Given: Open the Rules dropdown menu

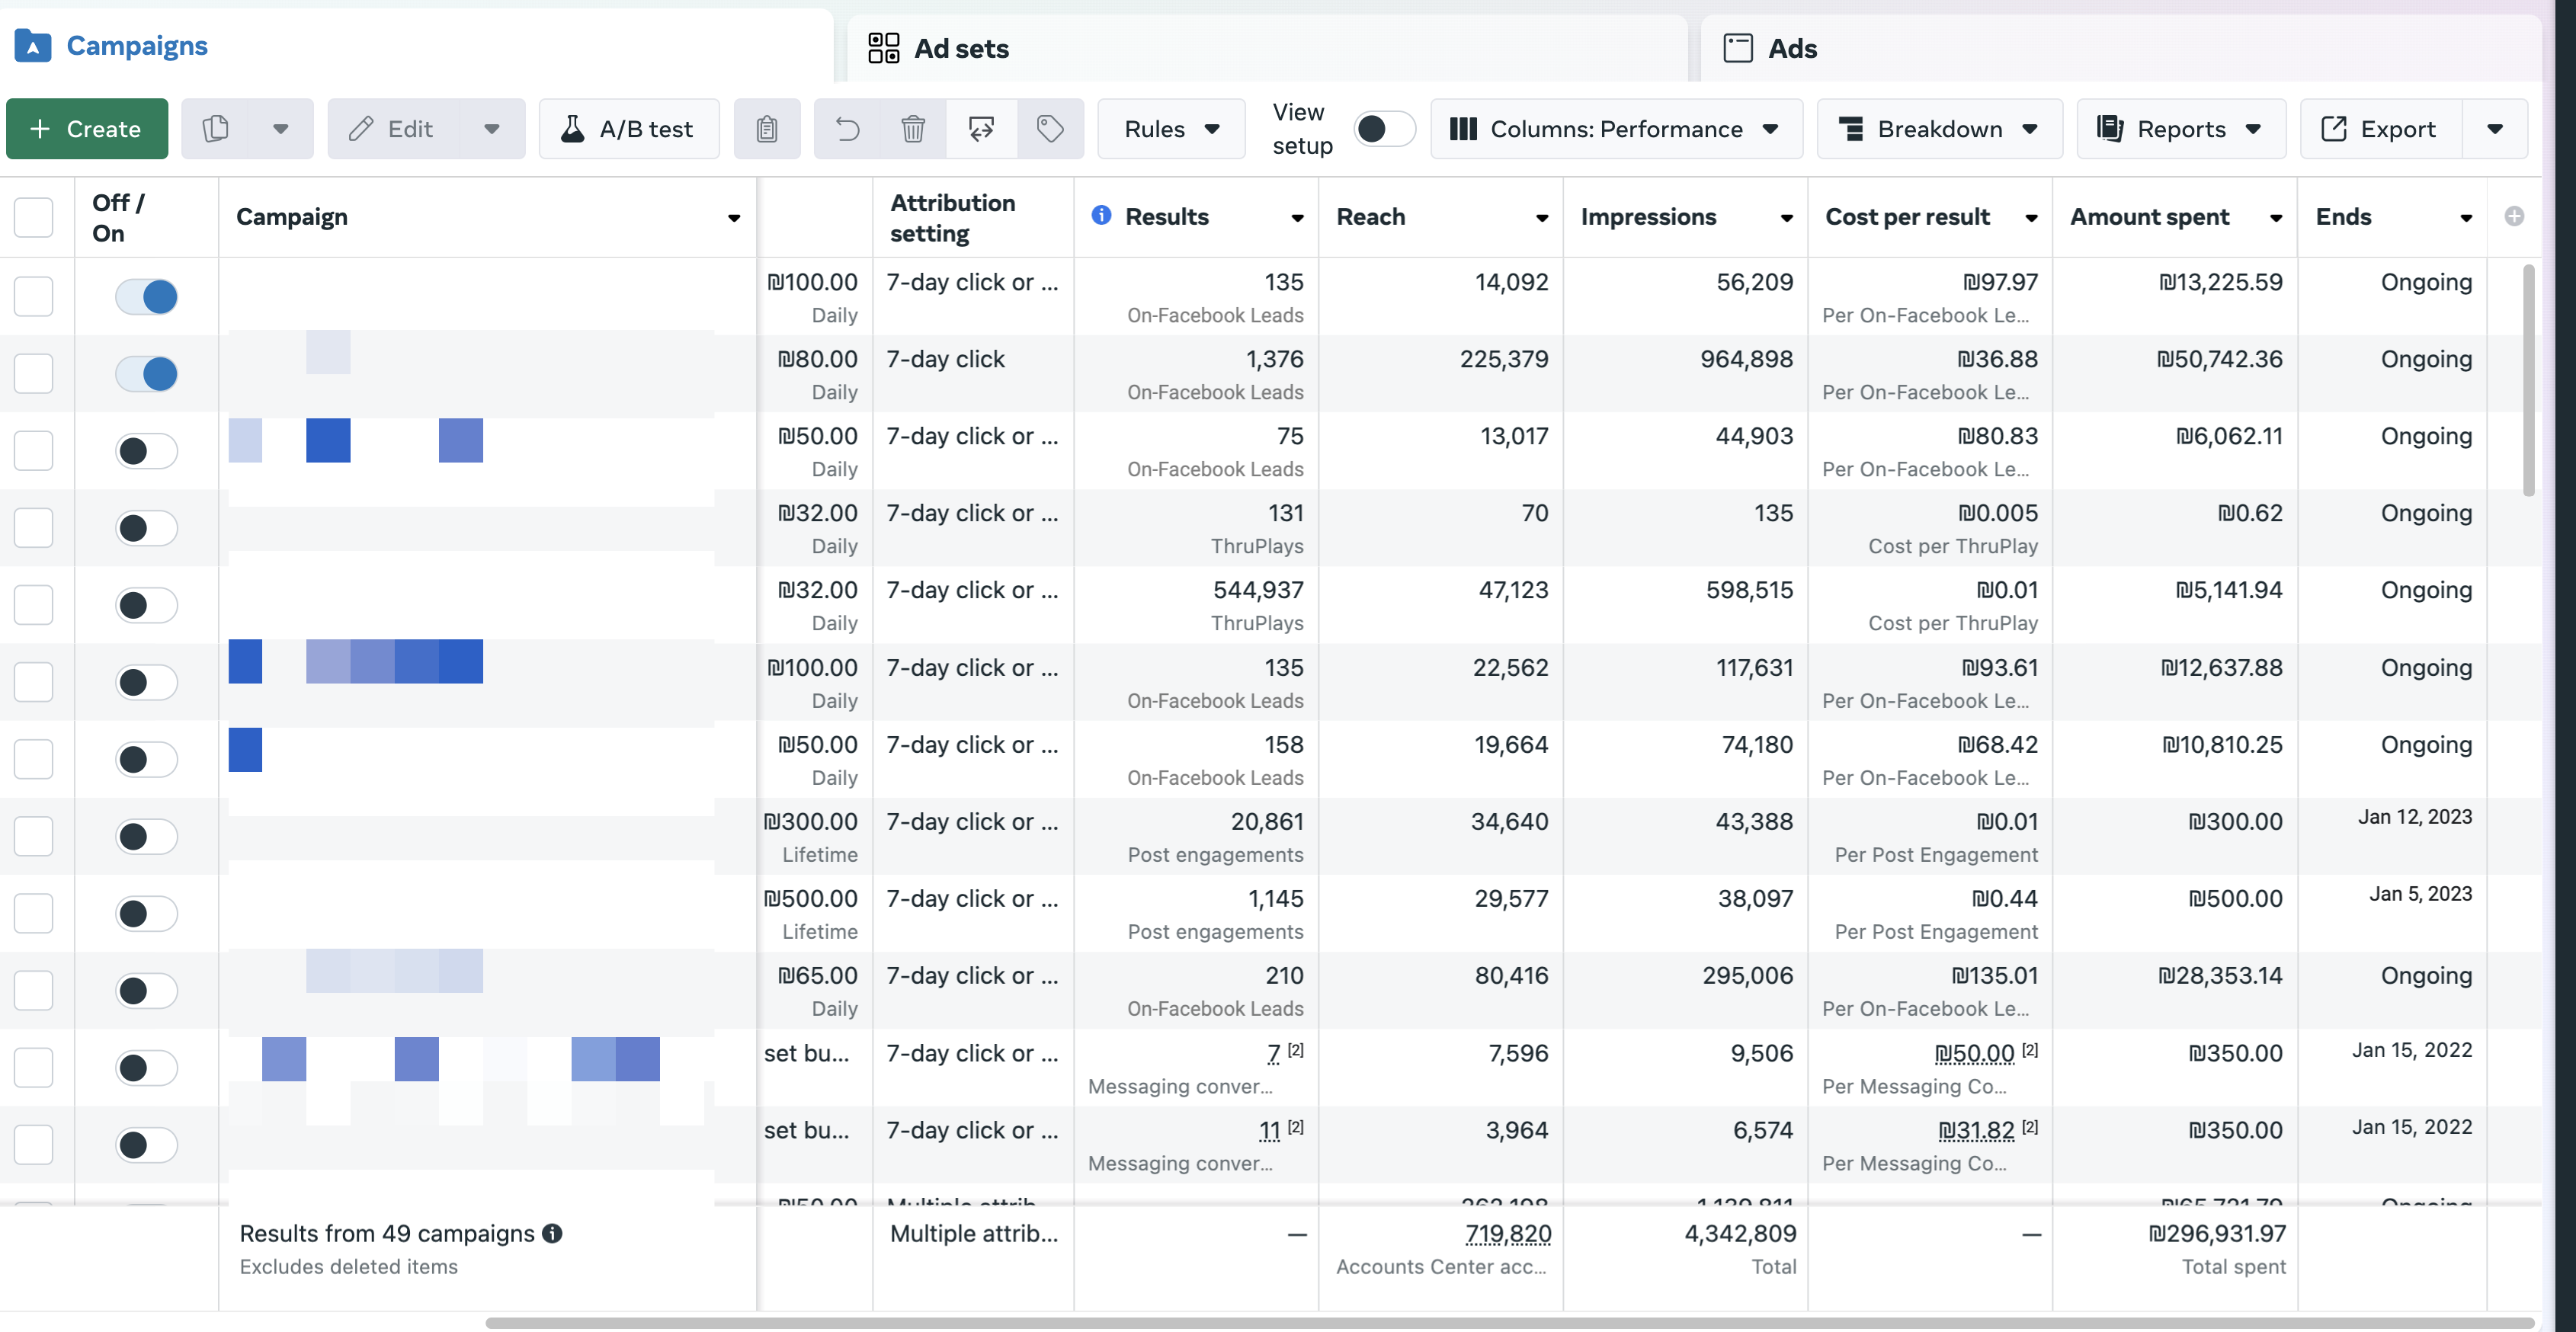Looking at the screenshot, I should 1171,129.
